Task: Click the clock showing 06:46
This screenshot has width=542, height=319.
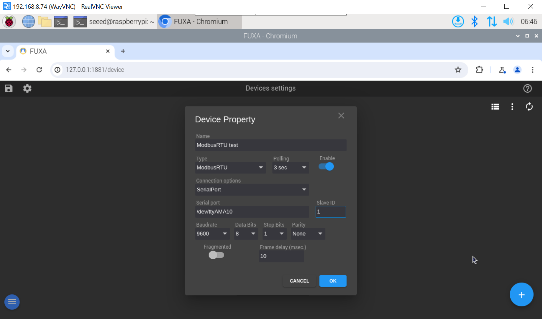Action: [529, 22]
